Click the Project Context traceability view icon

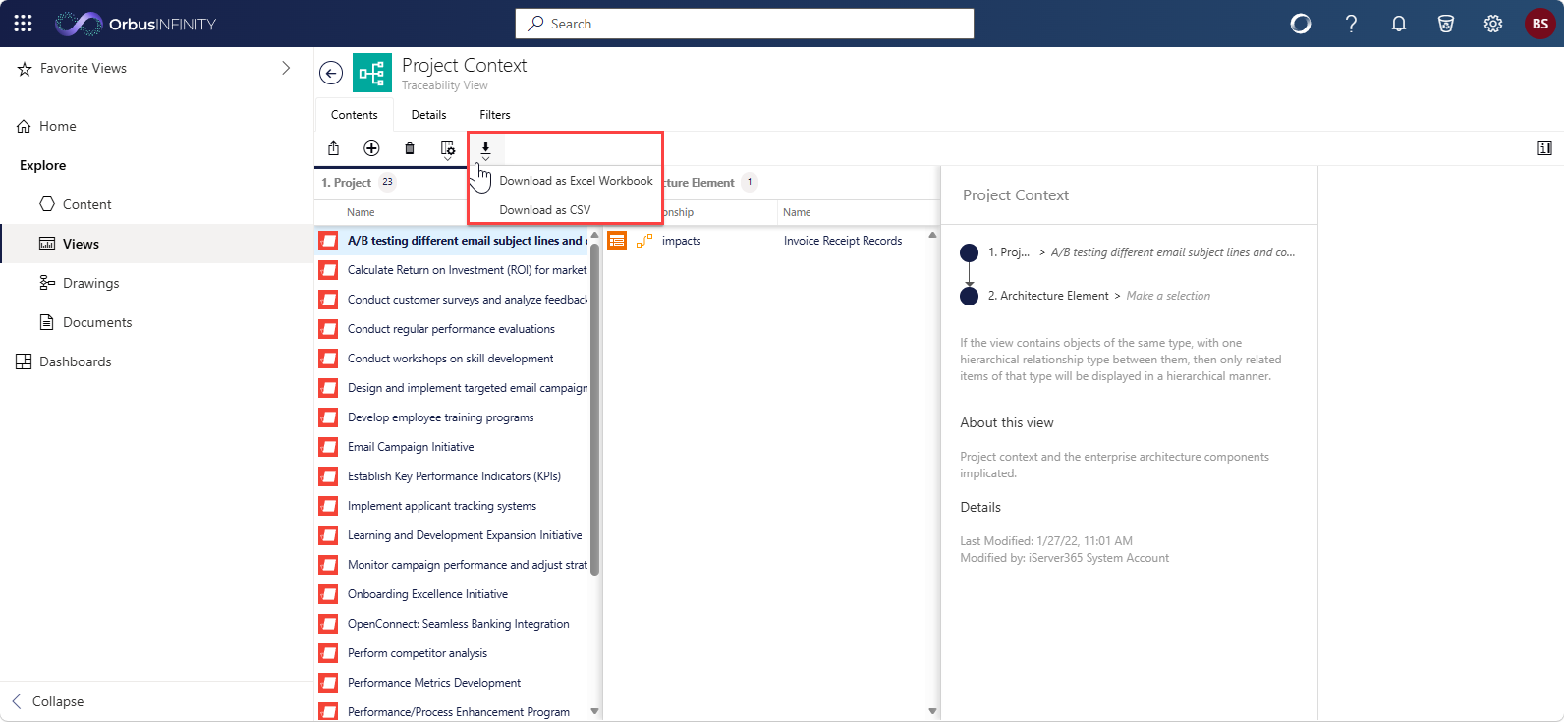click(372, 73)
